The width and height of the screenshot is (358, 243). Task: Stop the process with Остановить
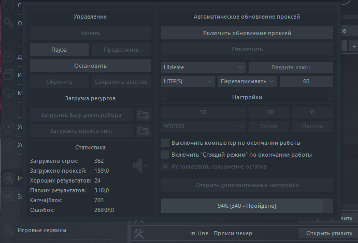[x=90, y=66]
